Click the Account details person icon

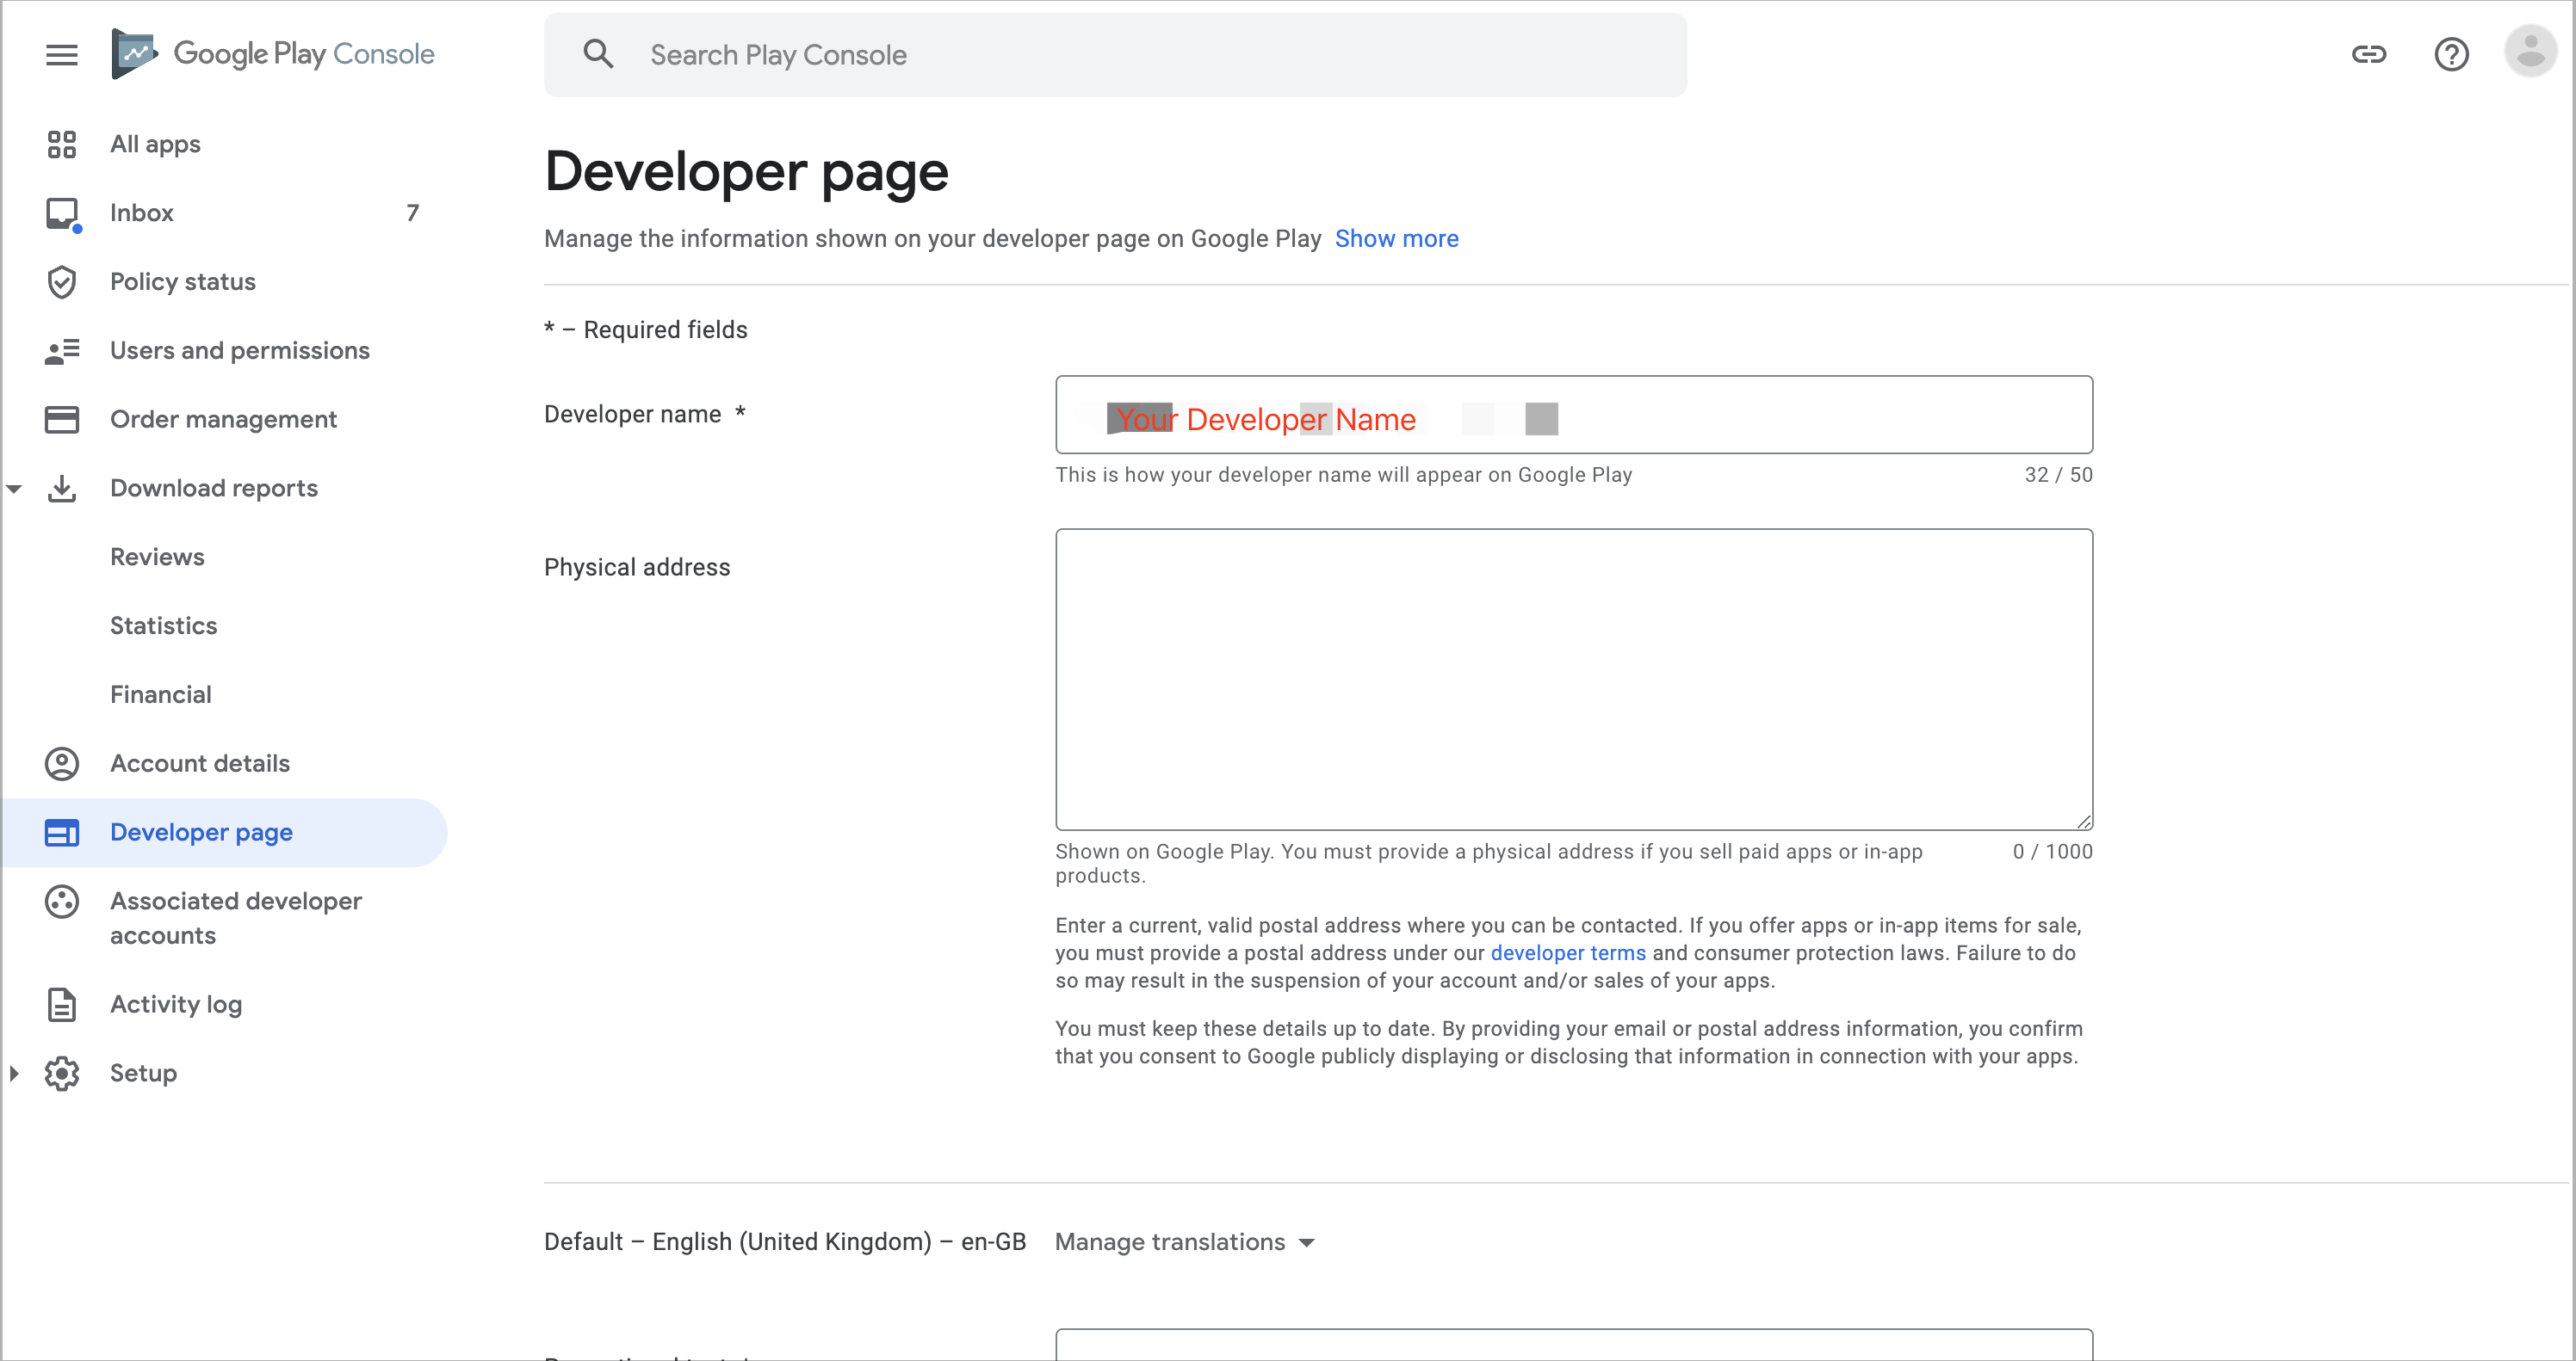coord(62,763)
